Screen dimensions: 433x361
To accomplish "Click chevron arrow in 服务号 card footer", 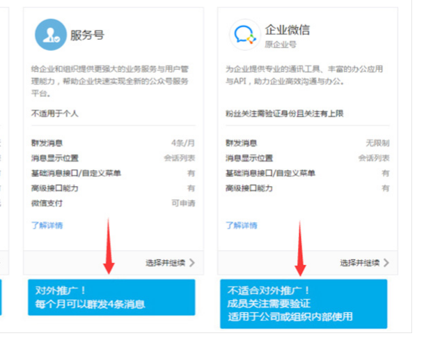I will click(x=192, y=263).
